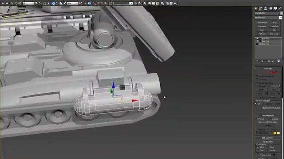Screen dimensions: 284x159
Task: Collapse the Selection rollout header
Action: (x=268, y=68)
